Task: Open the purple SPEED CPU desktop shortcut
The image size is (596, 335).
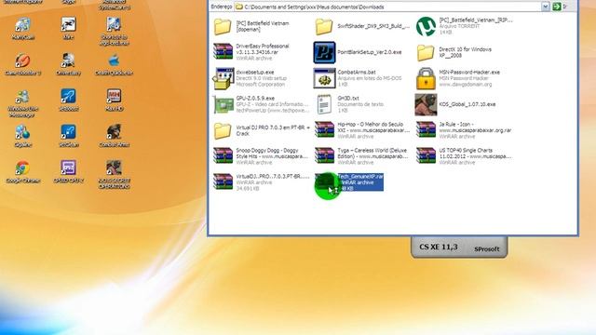Action: 68,171
